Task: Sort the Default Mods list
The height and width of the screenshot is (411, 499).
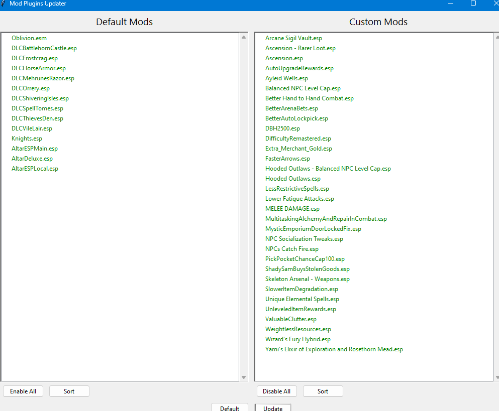Action: (69, 391)
